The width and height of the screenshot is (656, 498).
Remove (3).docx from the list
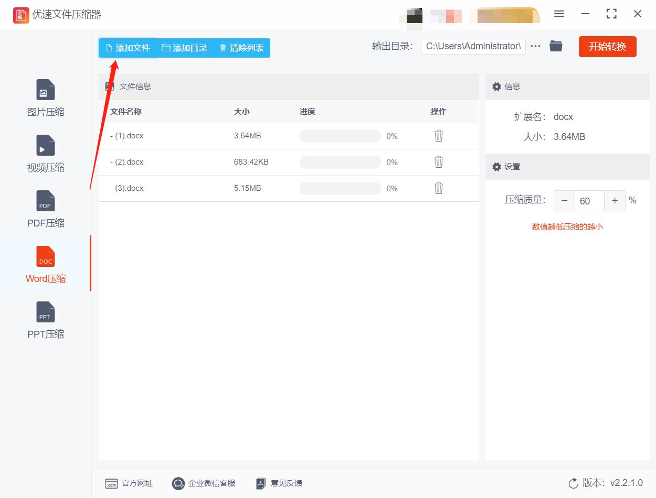pyautogui.click(x=439, y=188)
